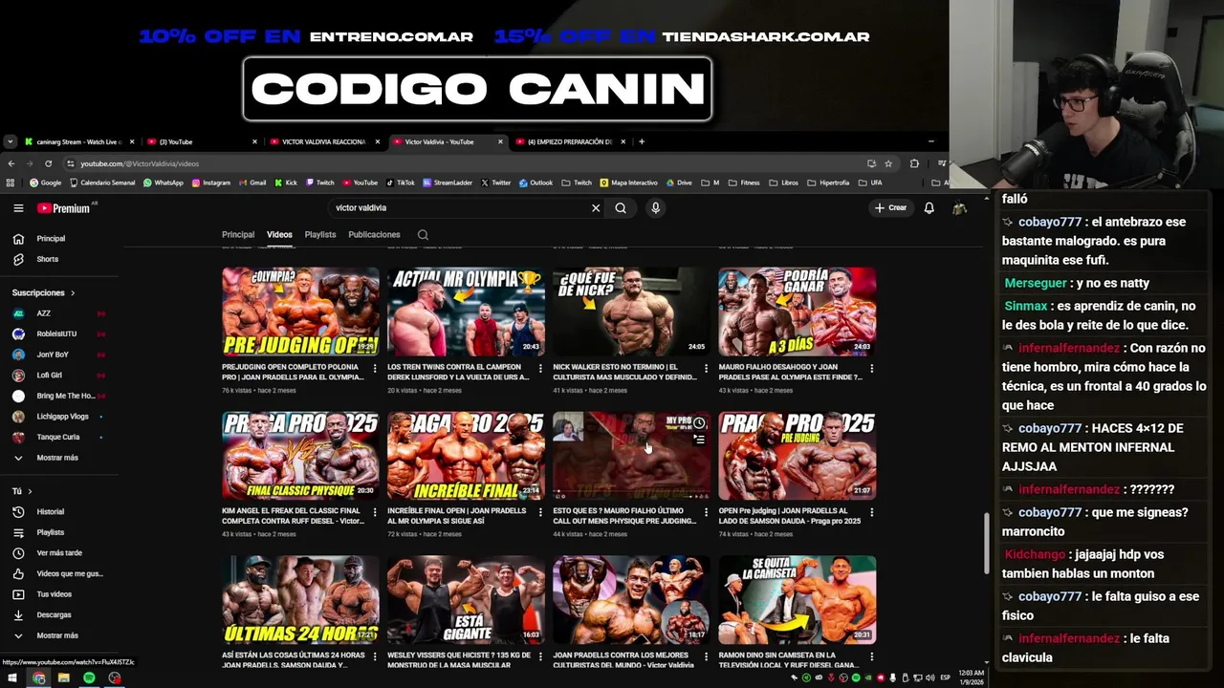Open the Fitness bookmarks folder
The height and width of the screenshot is (688, 1224).
743,183
